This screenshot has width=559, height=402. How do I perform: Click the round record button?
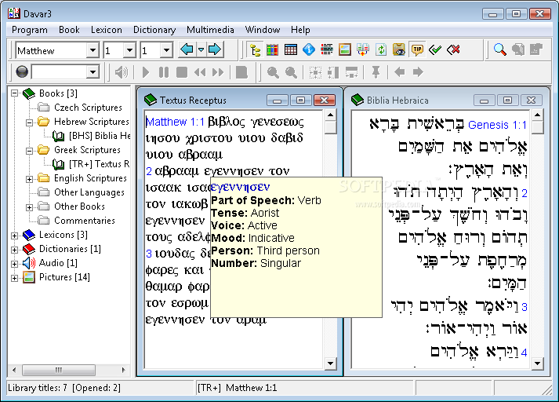pos(22,72)
